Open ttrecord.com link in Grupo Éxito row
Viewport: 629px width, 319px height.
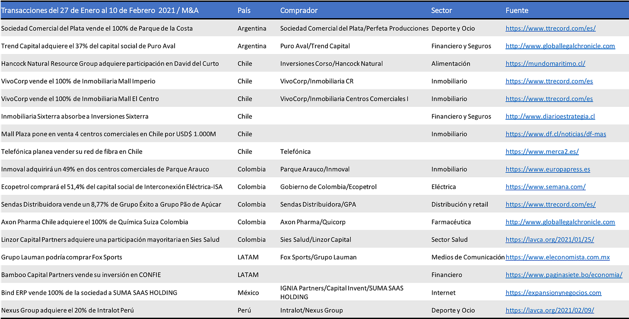pyautogui.click(x=550, y=204)
